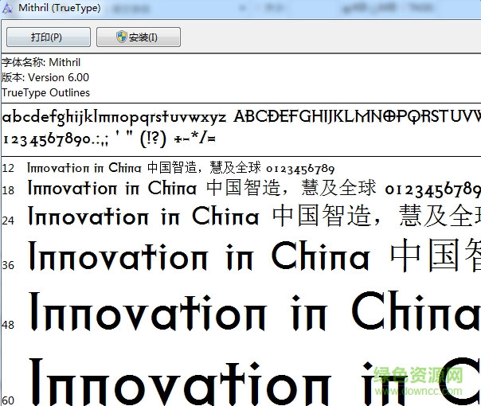Click the uppercase alphabet sample ABCDEFGHIJKLMNOPQRSTUV
The image size is (481, 406).
click(357, 116)
